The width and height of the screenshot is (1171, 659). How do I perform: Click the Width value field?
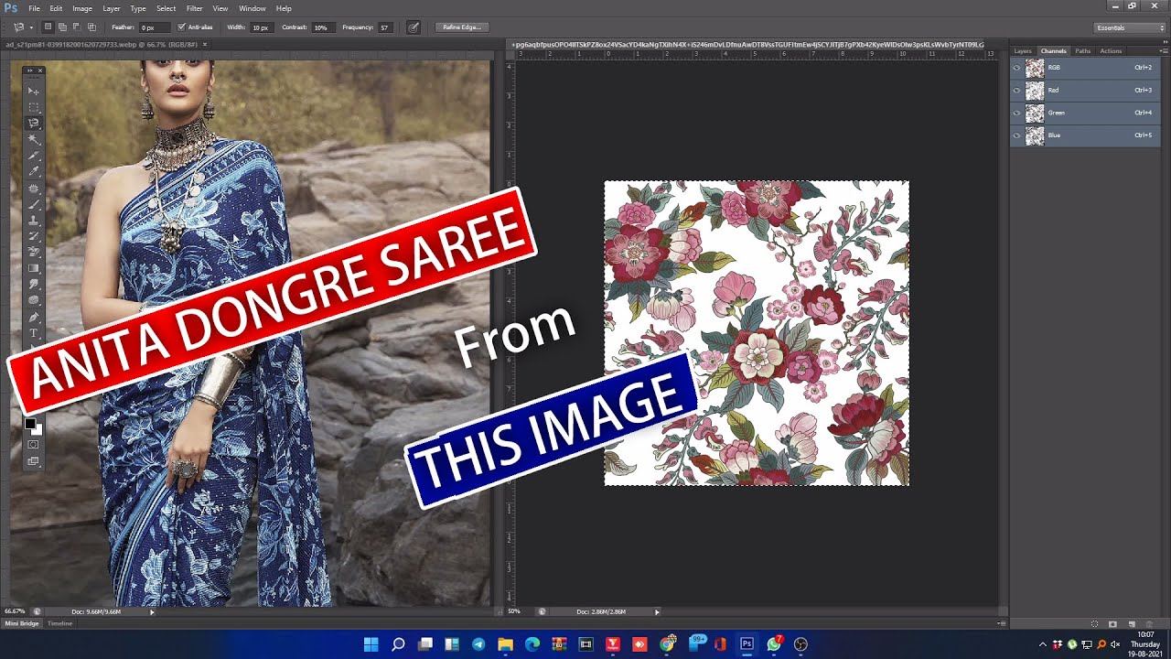pos(262,27)
